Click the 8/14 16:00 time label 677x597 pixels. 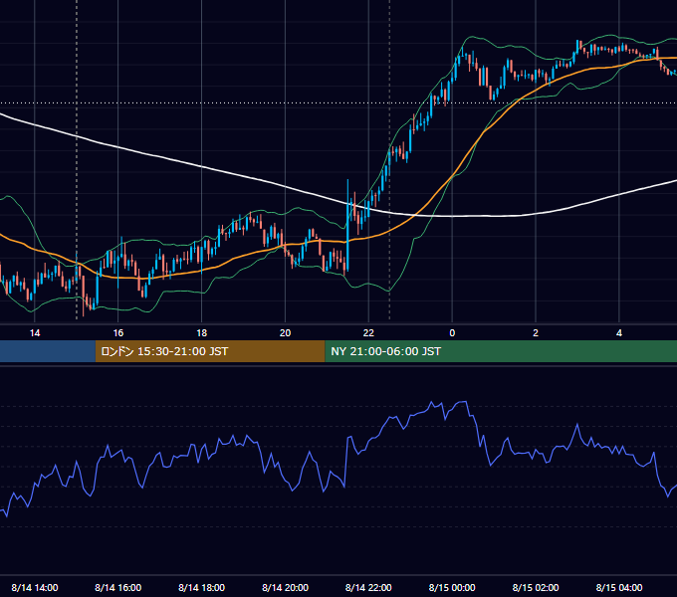click(117, 587)
